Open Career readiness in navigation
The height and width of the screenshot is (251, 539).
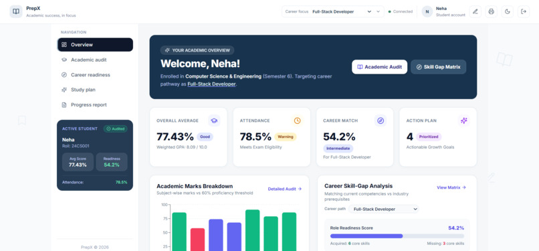[95, 74]
